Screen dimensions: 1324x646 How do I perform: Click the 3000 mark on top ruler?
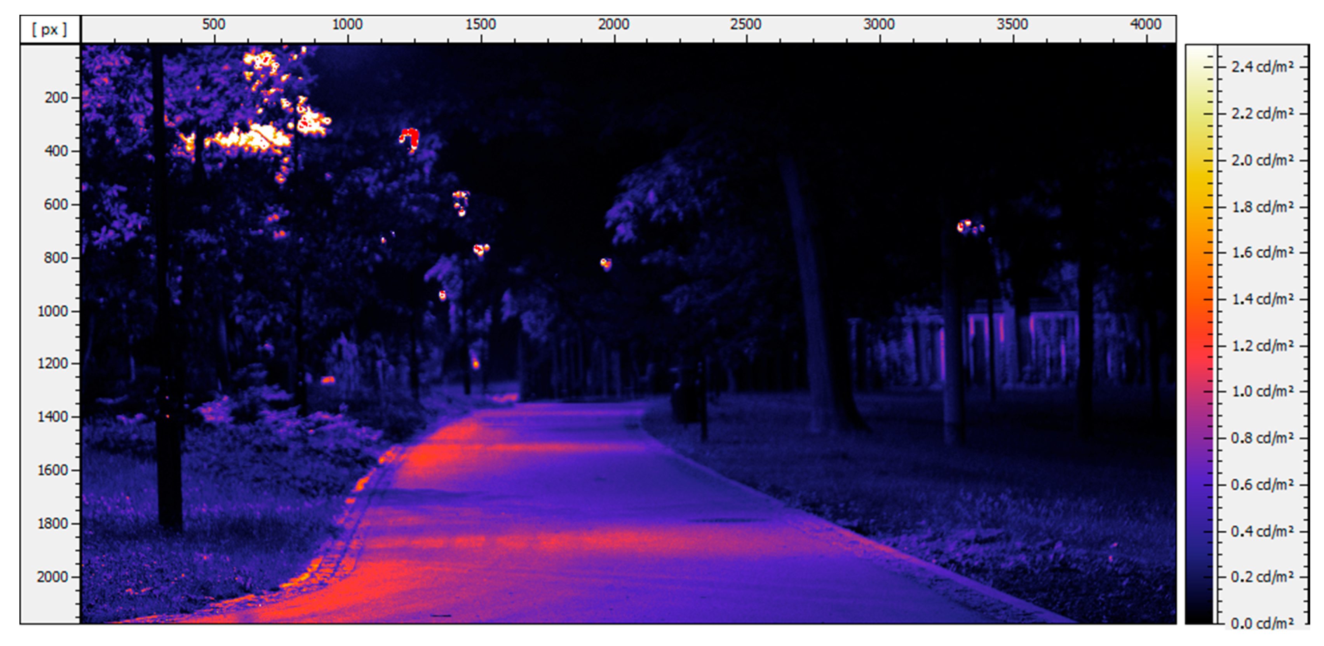(879, 24)
